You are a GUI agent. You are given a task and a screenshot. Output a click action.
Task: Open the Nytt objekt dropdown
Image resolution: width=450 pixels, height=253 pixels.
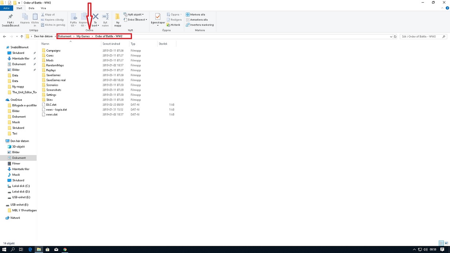pyautogui.click(x=134, y=15)
